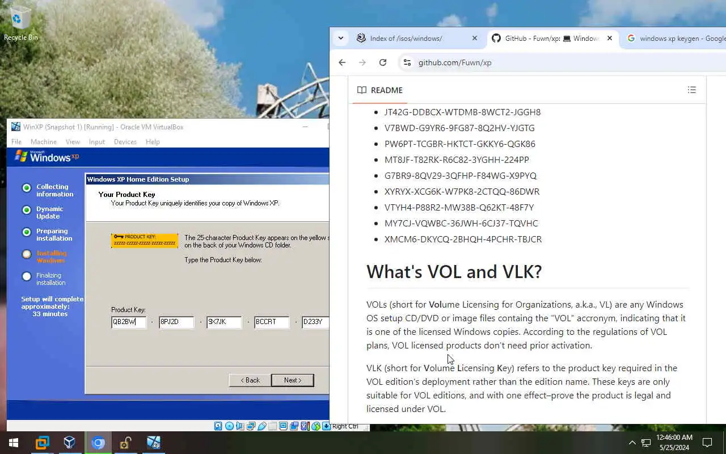This screenshot has height=454, width=726.
Task: Click the taskbar clock showing 12:46:00 AM
Action: [x=674, y=443]
